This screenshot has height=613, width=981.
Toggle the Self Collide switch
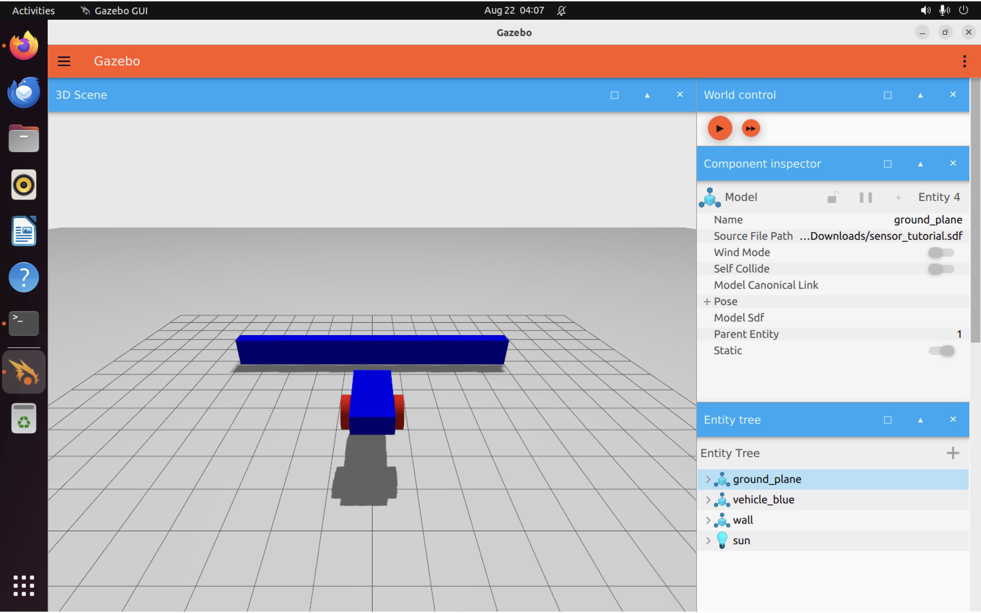tap(941, 269)
